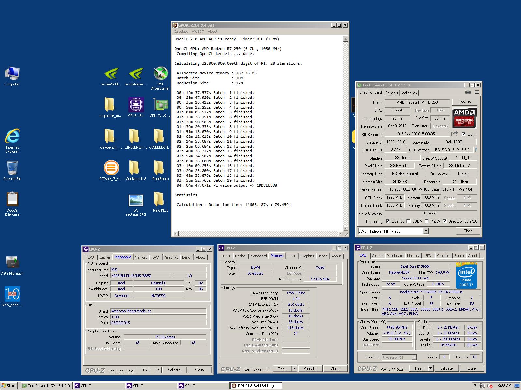Open the New DLLs folder
The height and width of the screenshot is (390, 521).
161,202
